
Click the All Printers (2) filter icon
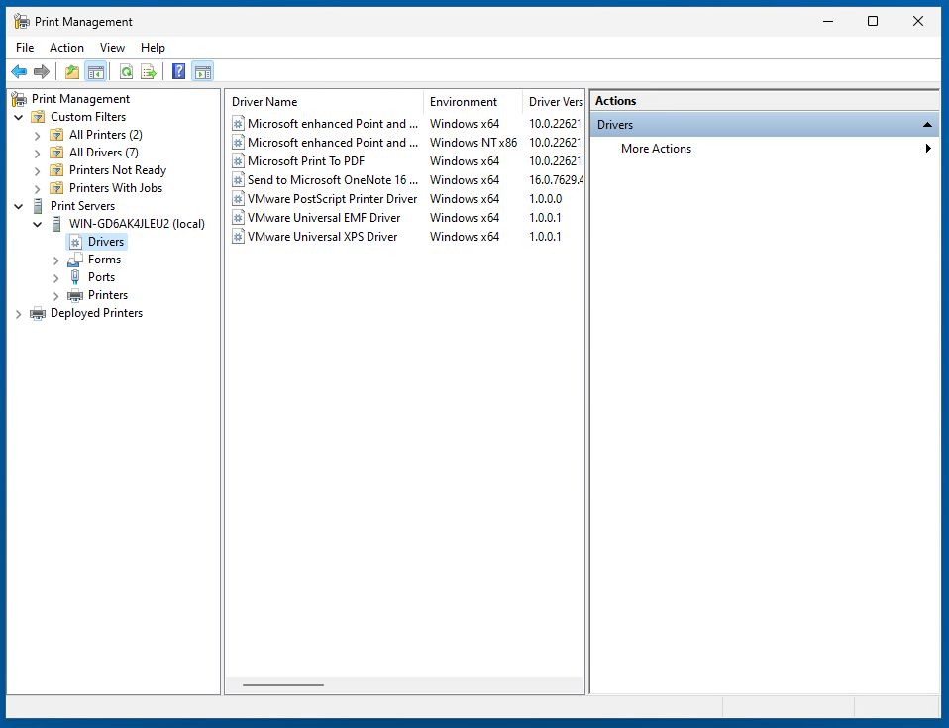click(56, 135)
